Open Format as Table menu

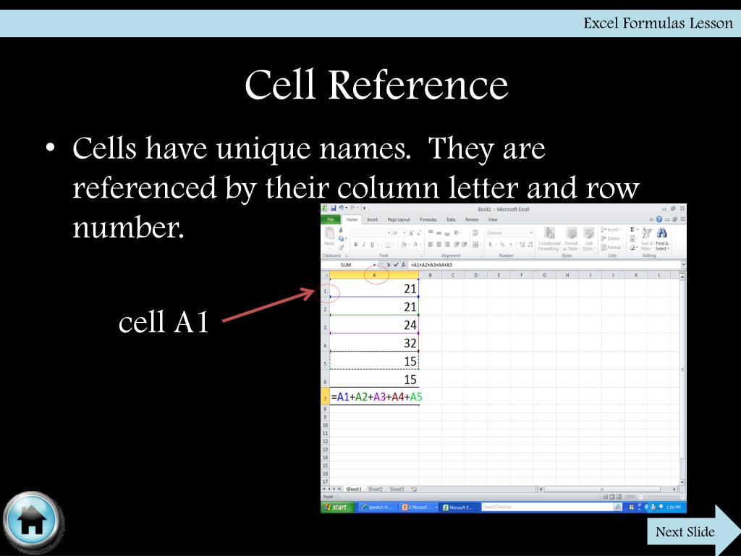572,239
